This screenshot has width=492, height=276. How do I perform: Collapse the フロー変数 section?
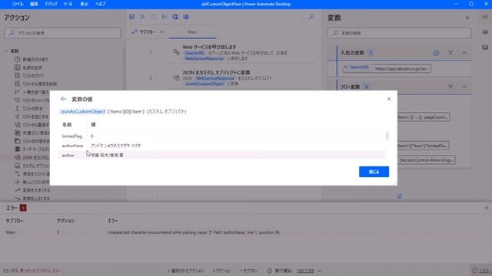click(464, 87)
